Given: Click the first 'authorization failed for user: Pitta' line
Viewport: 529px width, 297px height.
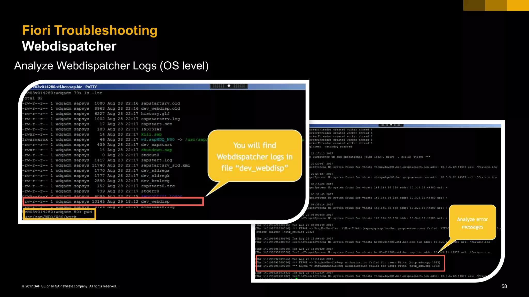Looking at the screenshot, I should [x=348, y=262].
